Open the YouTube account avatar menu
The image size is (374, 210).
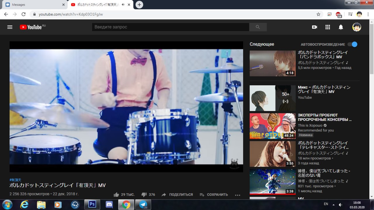coord(356,27)
